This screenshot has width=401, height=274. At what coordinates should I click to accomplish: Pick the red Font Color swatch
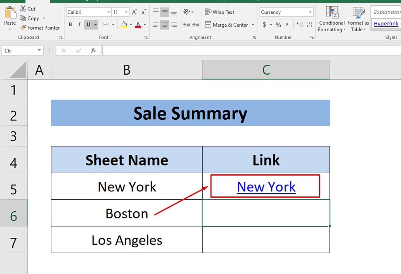click(138, 25)
